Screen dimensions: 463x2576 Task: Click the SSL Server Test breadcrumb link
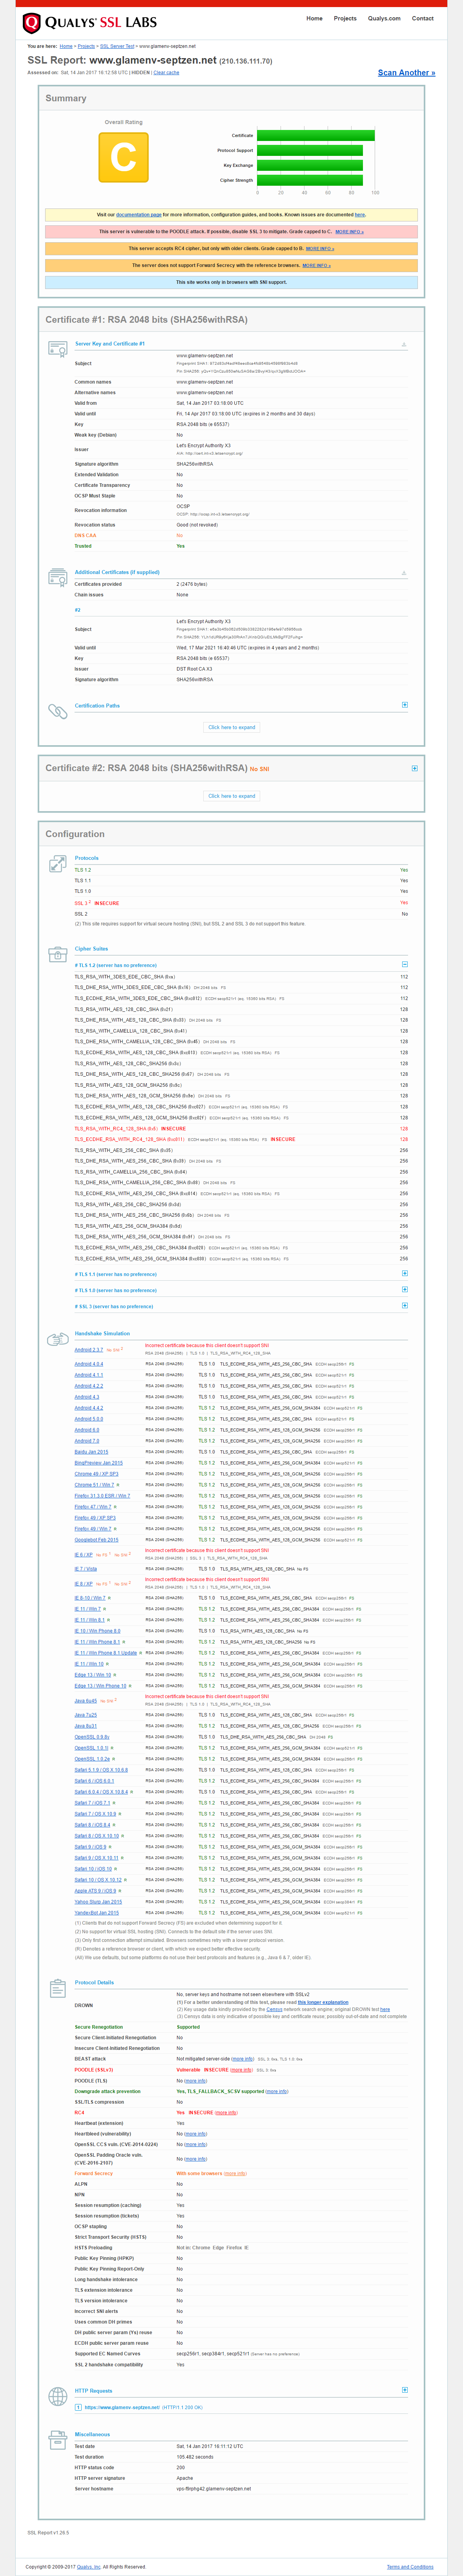[117, 46]
